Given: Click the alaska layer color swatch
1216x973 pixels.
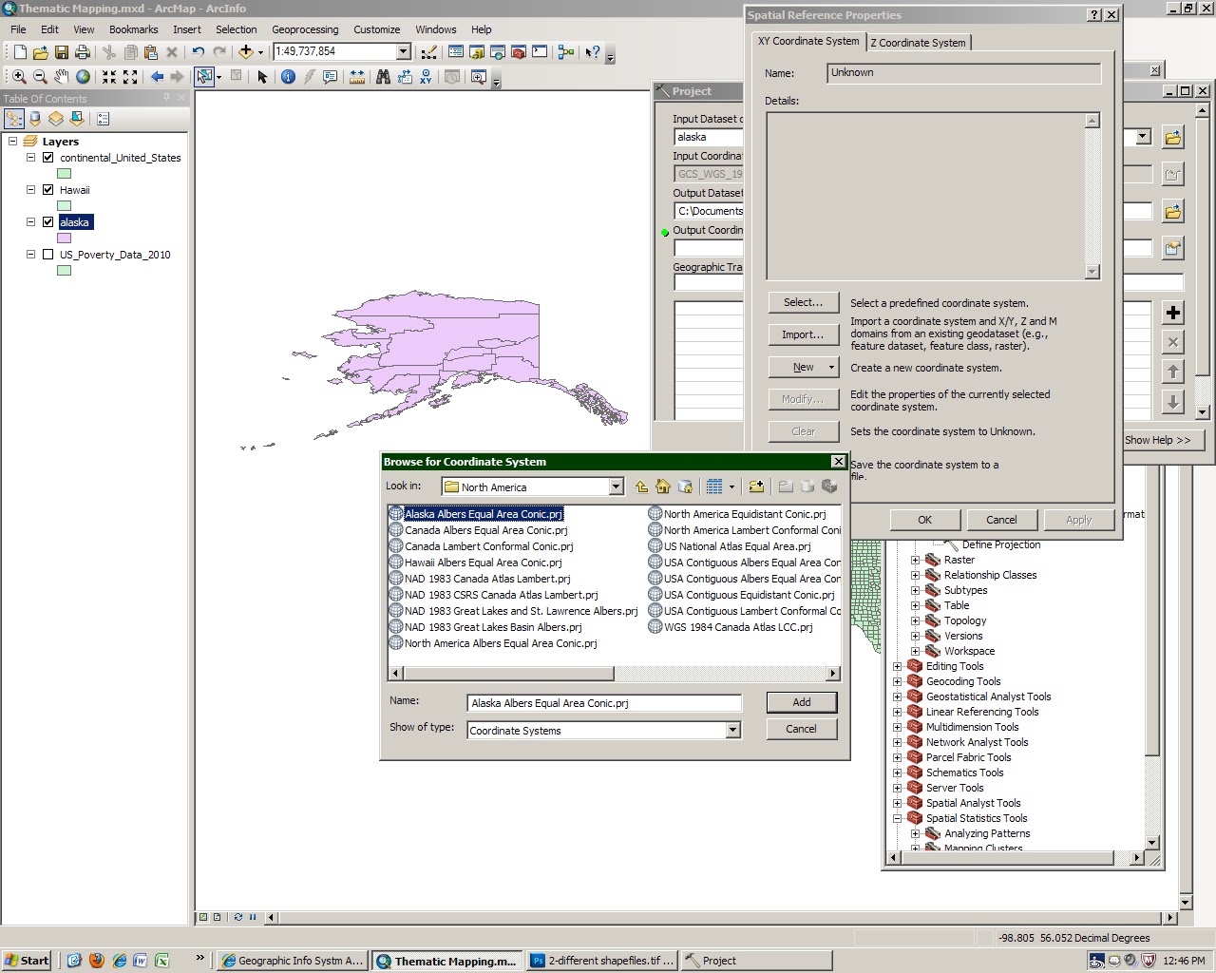Looking at the screenshot, I should click(x=64, y=238).
